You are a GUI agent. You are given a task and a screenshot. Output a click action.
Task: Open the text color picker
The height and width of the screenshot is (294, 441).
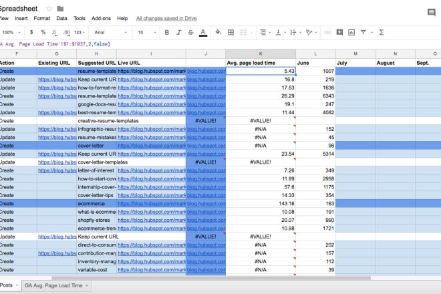202,33
